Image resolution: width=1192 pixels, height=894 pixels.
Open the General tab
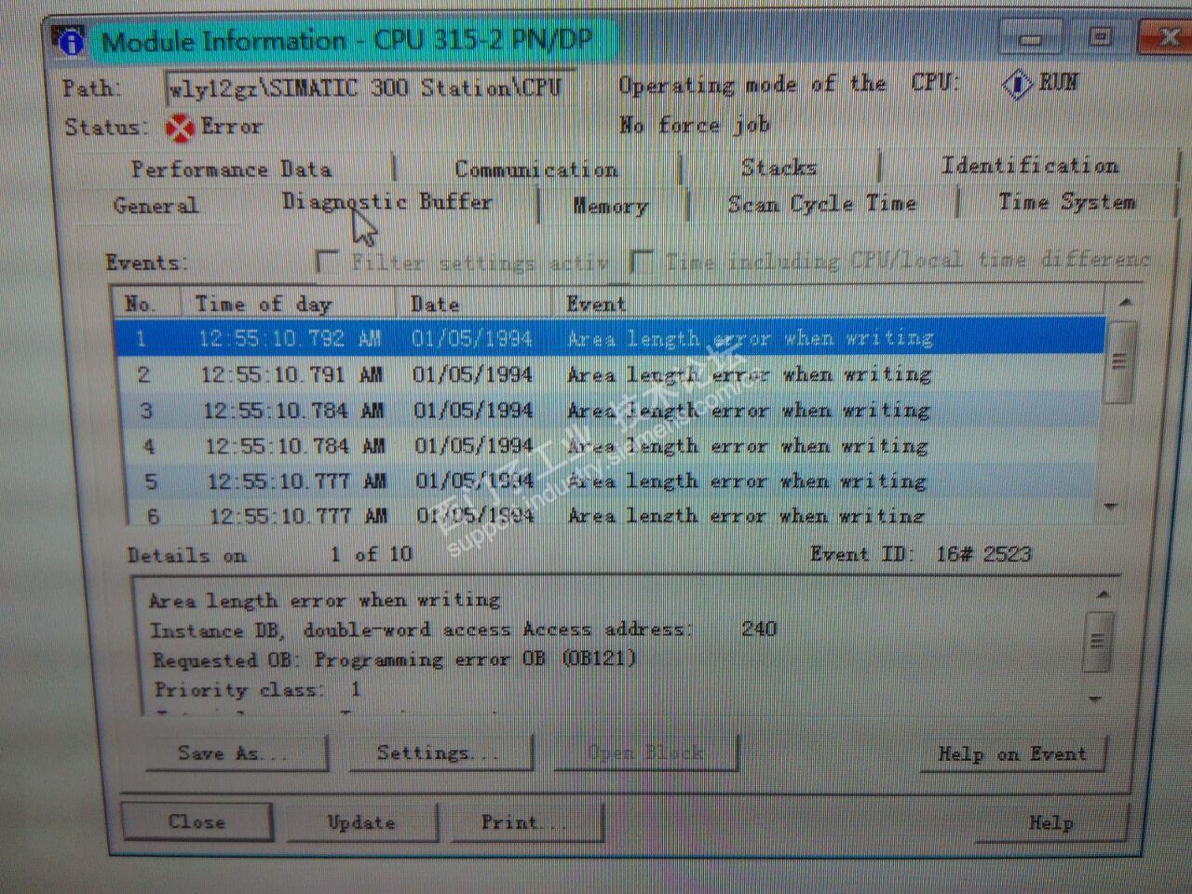156,205
